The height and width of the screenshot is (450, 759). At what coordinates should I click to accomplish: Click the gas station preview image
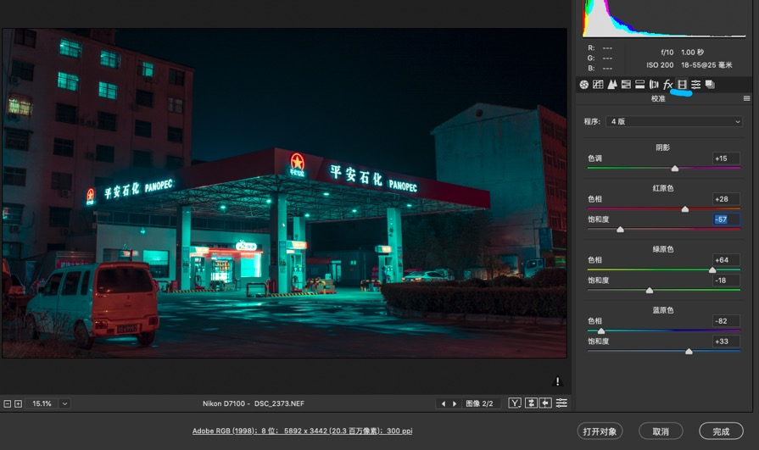pos(285,192)
